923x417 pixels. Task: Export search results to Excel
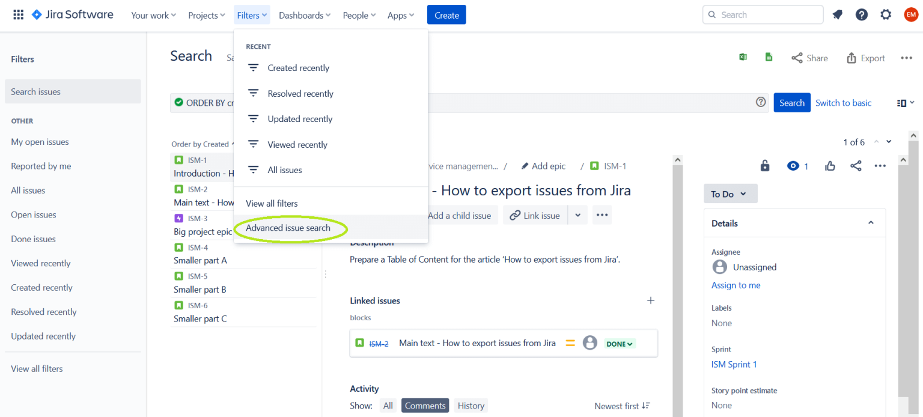click(x=743, y=56)
